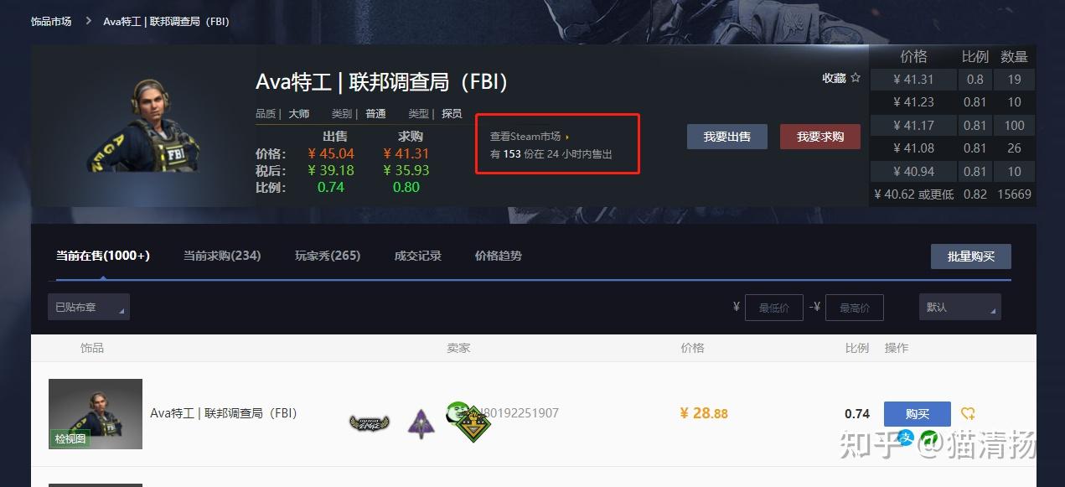Click the green WeChat pay icon

[x=929, y=438]
